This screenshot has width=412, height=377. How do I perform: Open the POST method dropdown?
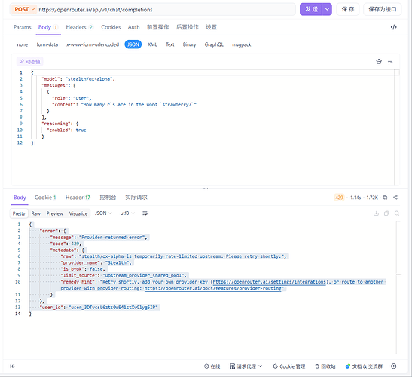click(x=24, y=10)
